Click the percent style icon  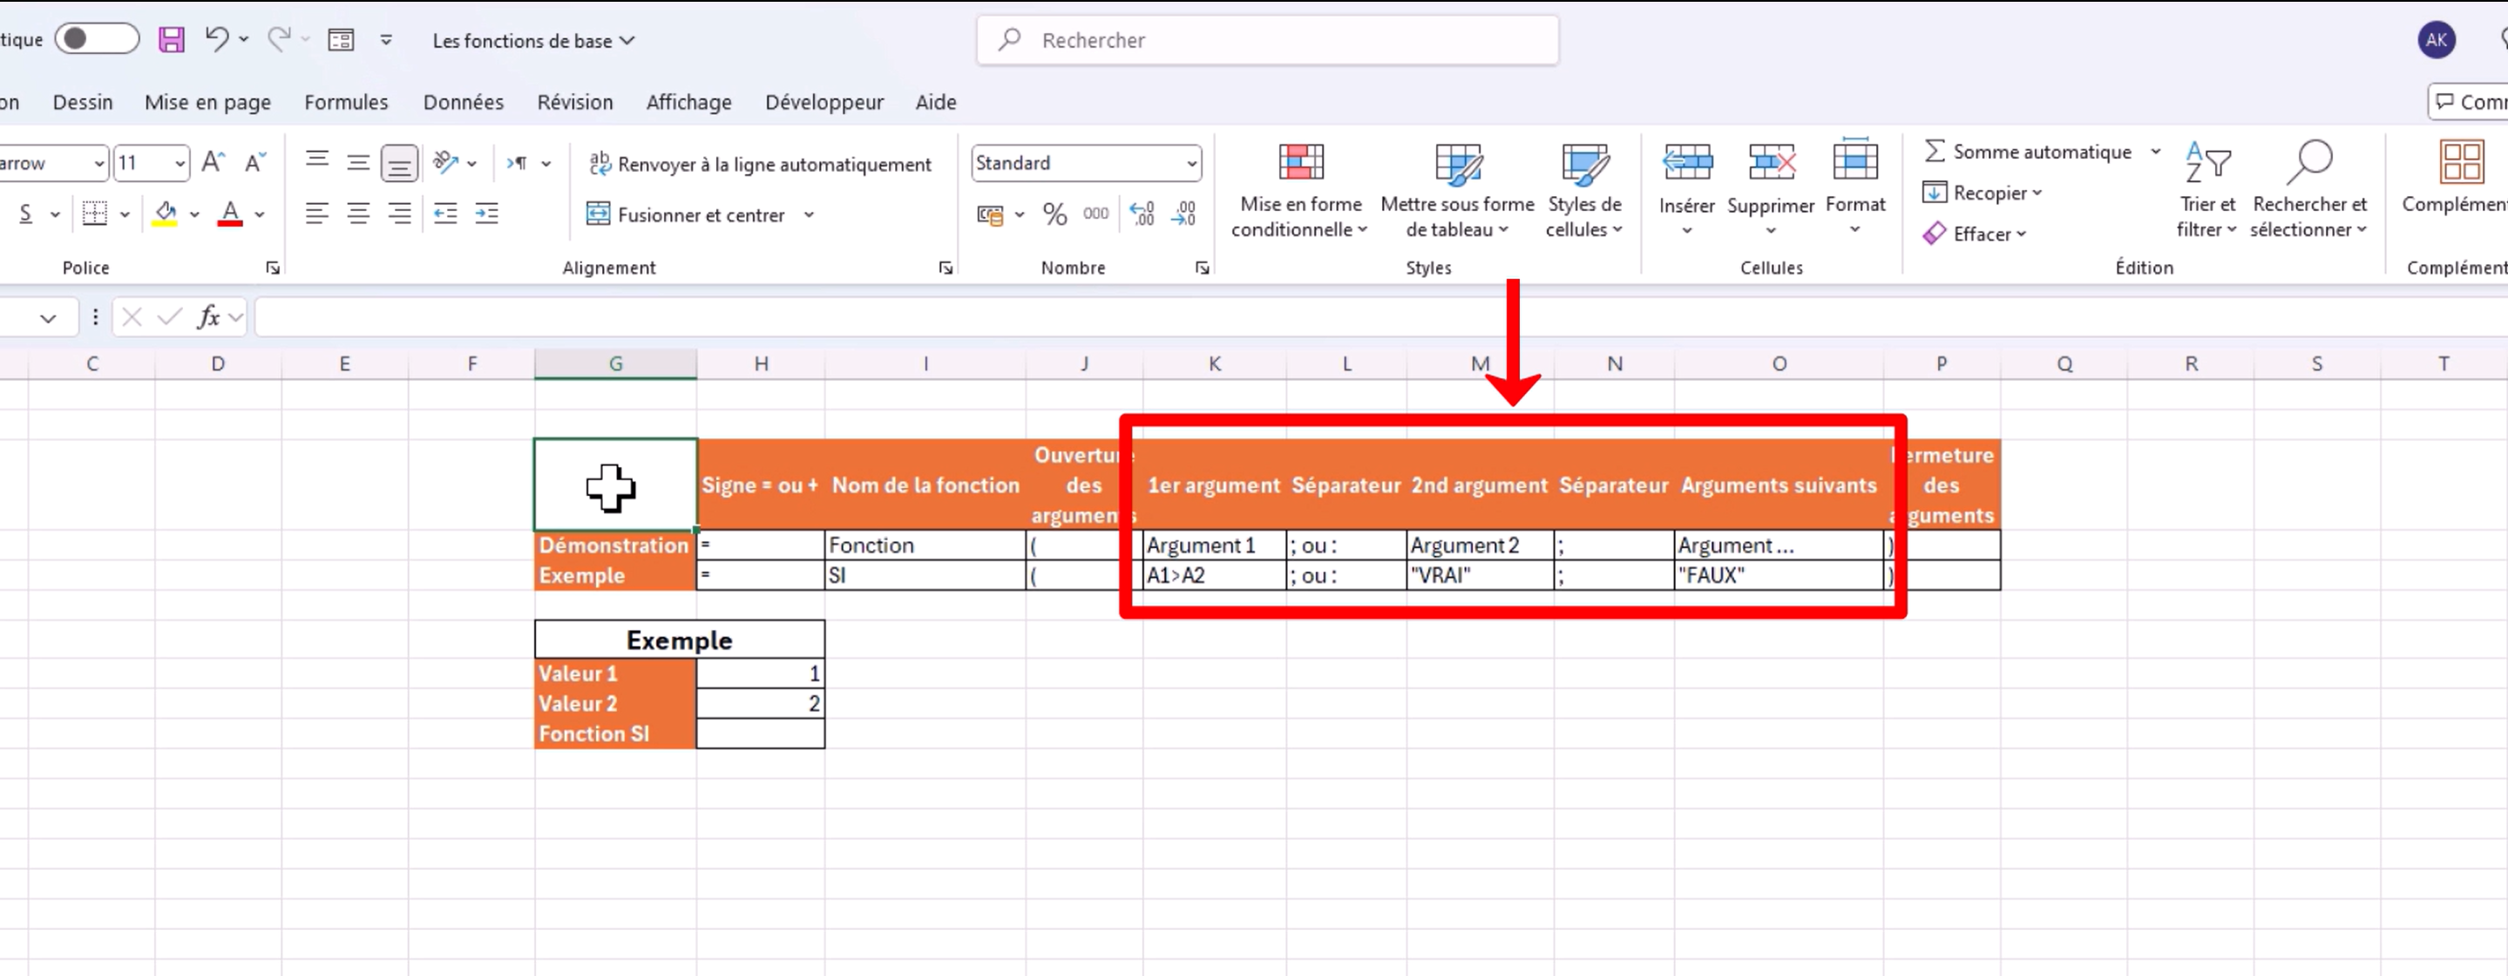tap(1054, 214)
